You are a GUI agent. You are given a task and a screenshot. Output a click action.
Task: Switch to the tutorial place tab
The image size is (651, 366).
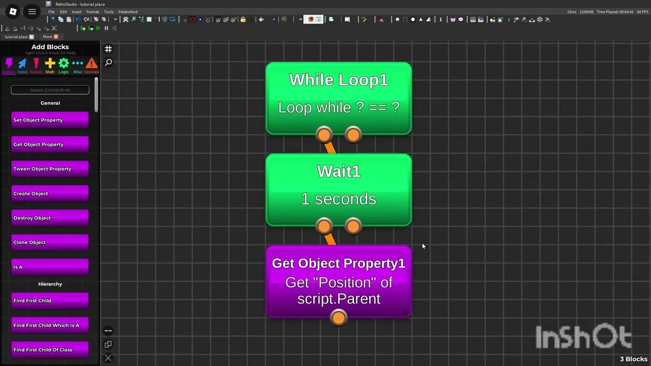(16, 37)
